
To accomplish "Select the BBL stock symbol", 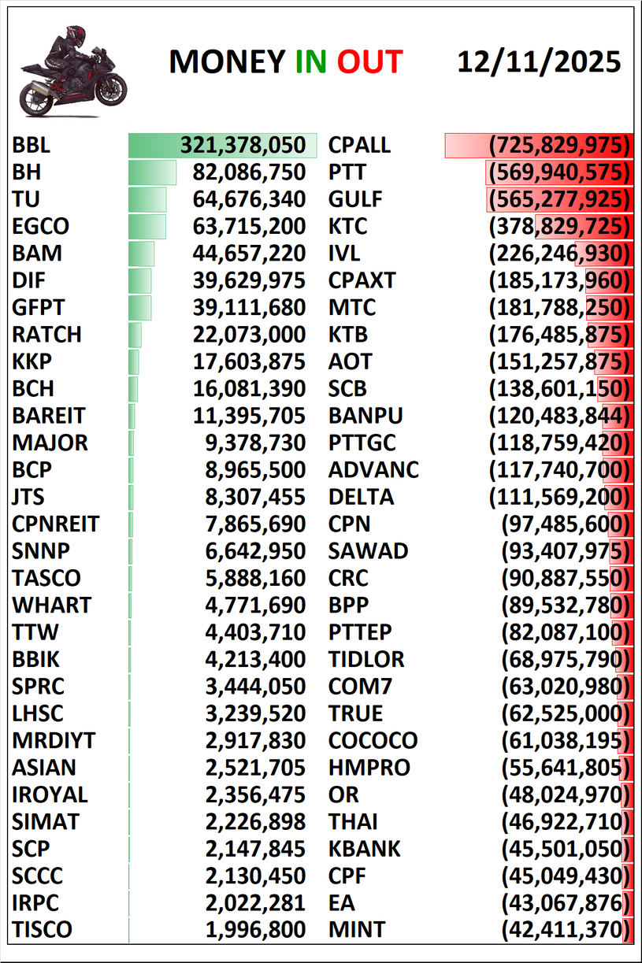I will point(32,146).
